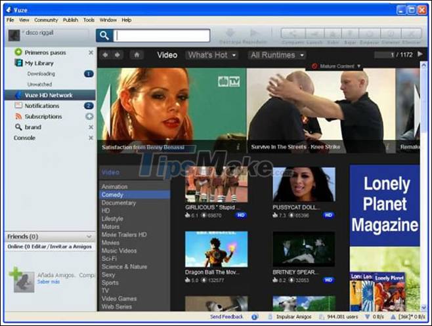Click the browser forward arrow
This screenshot has width=432, height=326.
tap(118, 55)
